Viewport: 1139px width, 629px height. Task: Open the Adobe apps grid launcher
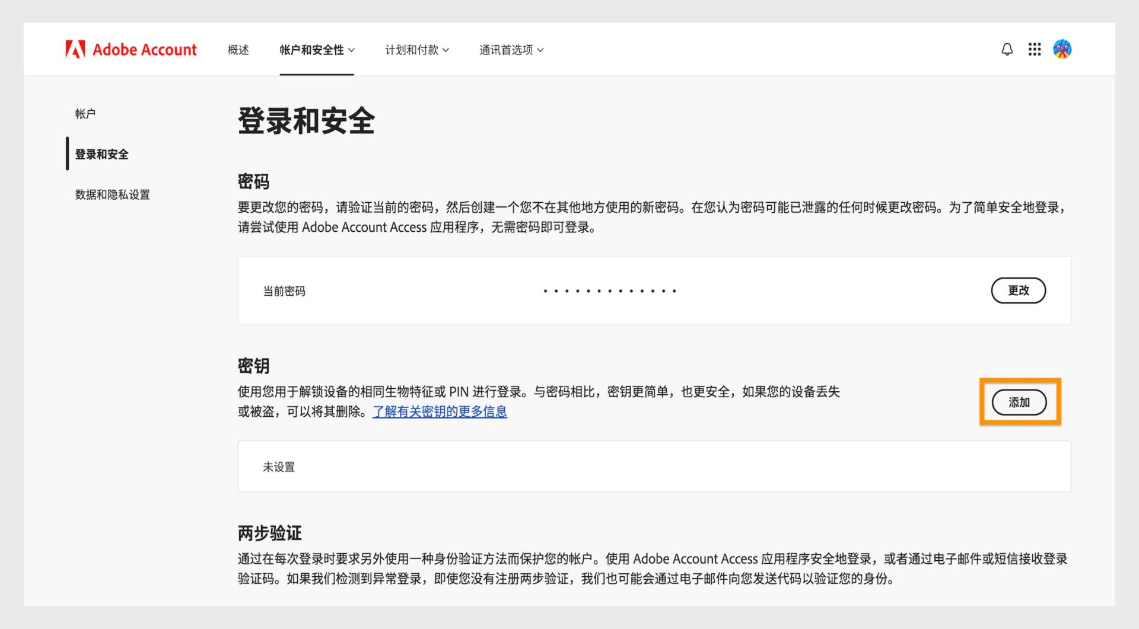1035,49
